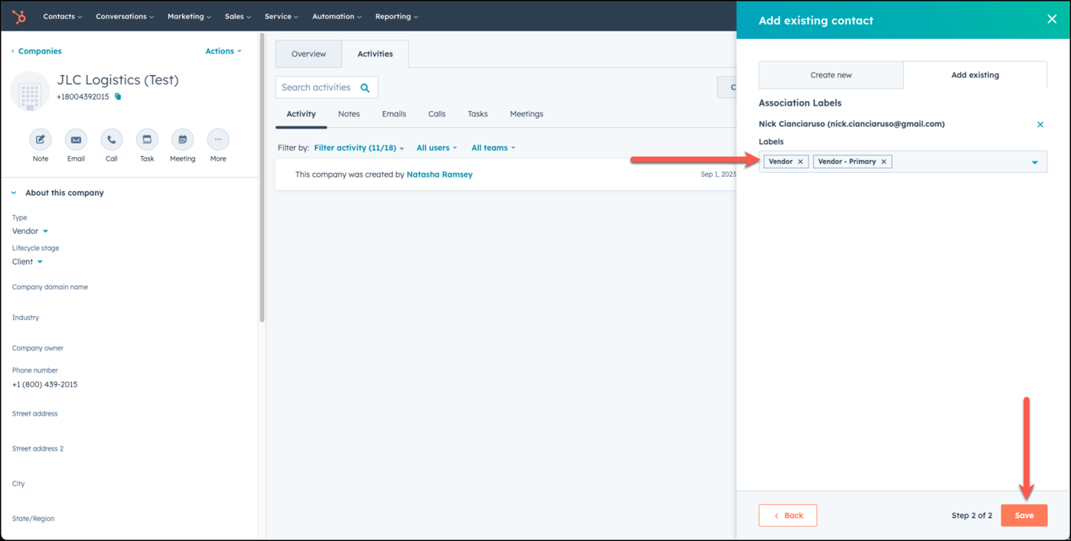Viewport: 1071px width, 541px height.
Task: Expand the Labels dropdown arrow
Action: tap(1034, 162)
